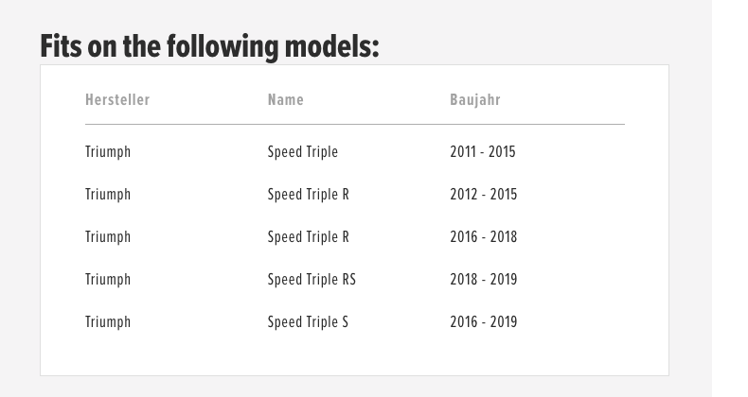Click the 2018 - 2019 year range
The height and width of the screenshot is (397, 748).
point(483,279)
